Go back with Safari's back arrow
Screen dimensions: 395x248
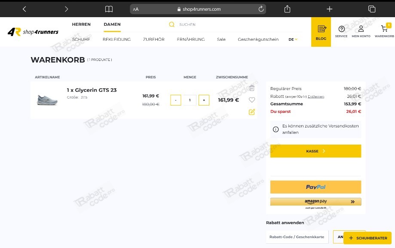(x=24, y=9)
